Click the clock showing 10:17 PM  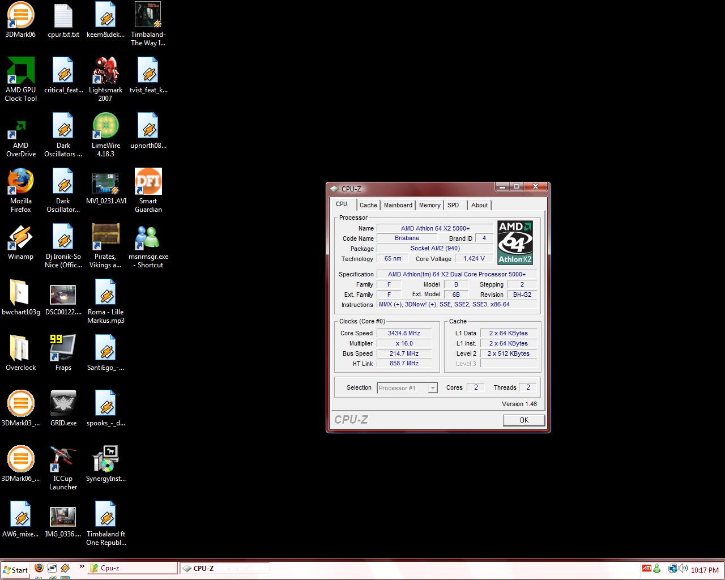click(x=704, y=570)
